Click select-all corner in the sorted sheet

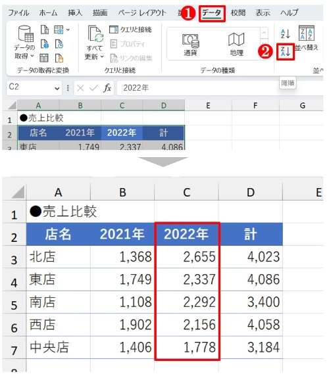coord(18,192)
